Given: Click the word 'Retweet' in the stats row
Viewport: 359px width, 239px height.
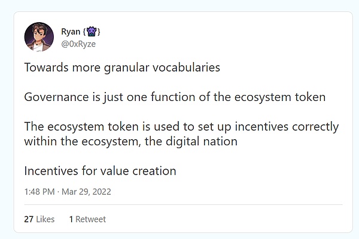Looking at the screenshot, I should 90,219.
